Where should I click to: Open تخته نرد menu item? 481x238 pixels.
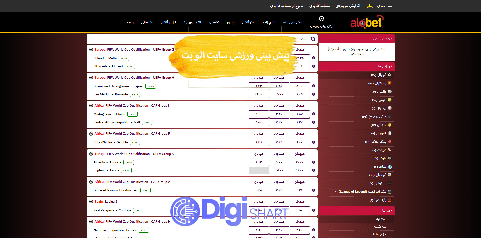coord(214,22)
